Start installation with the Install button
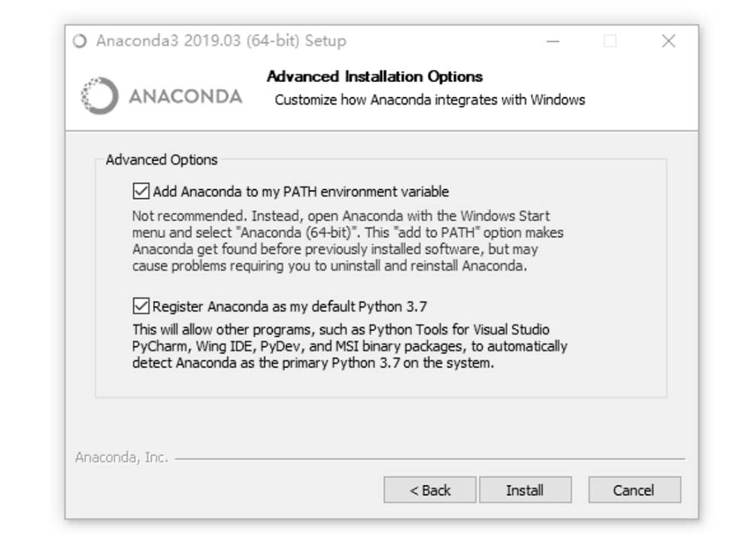The height and width of the screenshot is (537, 752). coord(525,490)
